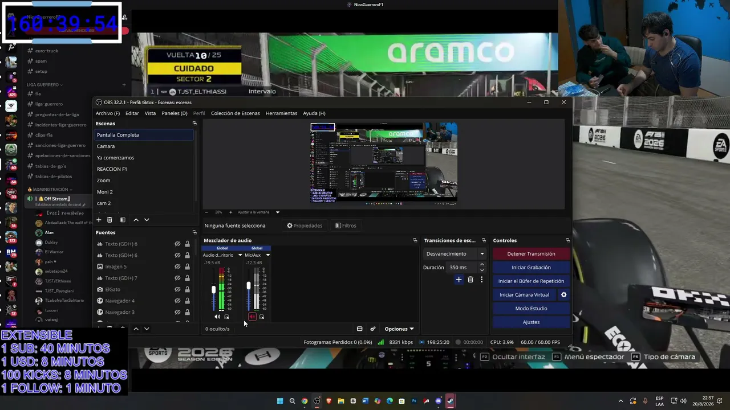Adjust the desktop audio volume slider
Screen dimensions: 730x410
[x=214, y=290]
